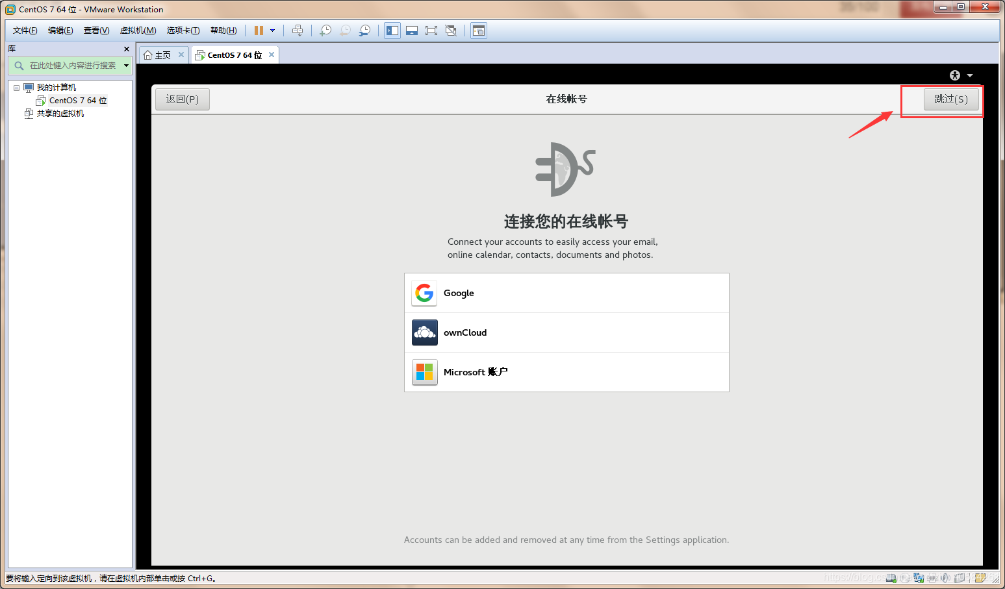This screenshot has height=589, width=1005.
Task: Click the full screen mode icon
Action: (x=431, y=31)
